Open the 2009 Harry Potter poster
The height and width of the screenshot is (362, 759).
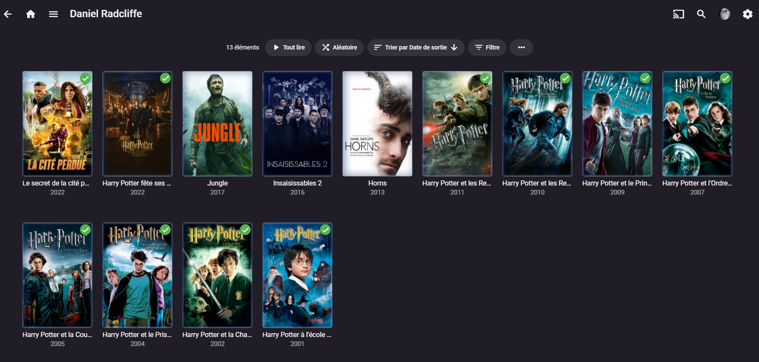tap(617, 124)
